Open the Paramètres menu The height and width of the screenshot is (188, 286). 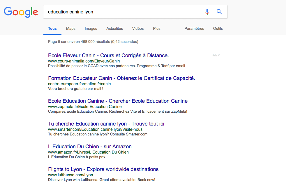tap(194, 29)
